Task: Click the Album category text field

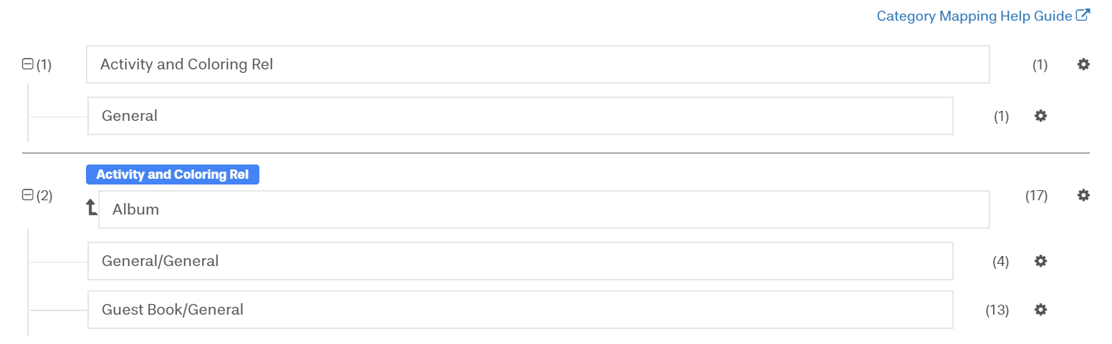Action: click(543, 210)
